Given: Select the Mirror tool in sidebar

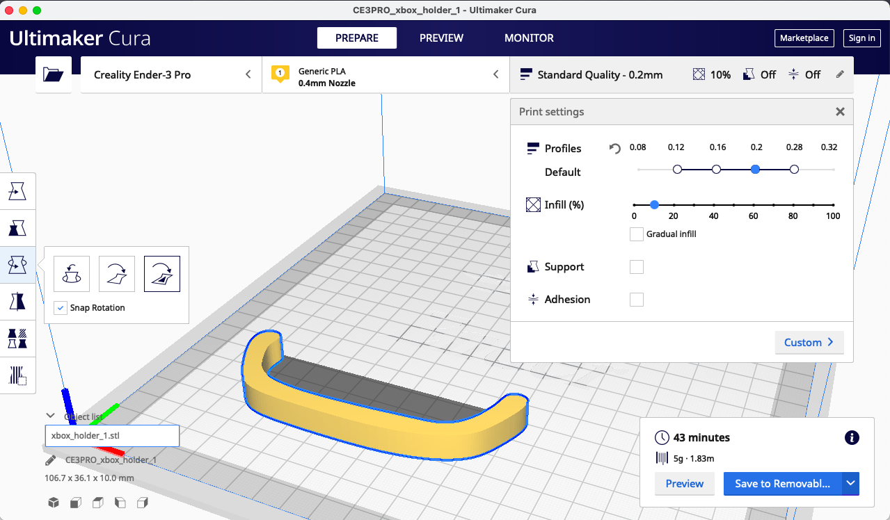Looking at the screenshot, I should [x=17, y=301].
